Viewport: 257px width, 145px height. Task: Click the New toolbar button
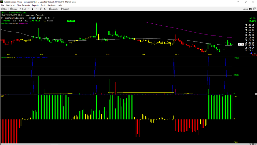(4, 9)
